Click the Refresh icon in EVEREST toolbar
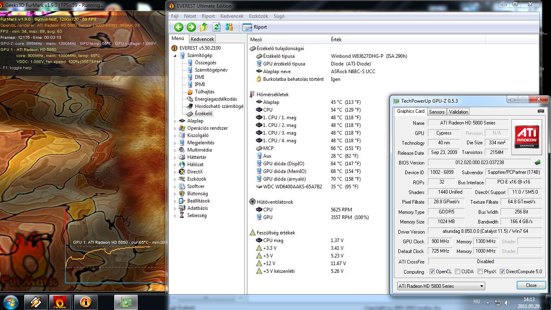551x310 pixels. click(x=217, y=27)
